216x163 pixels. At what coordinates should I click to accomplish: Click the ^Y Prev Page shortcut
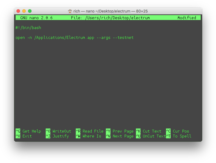[x=120, y=131]
